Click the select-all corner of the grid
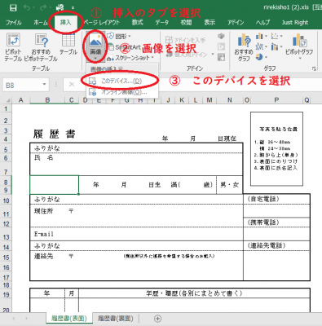This screenshot has width=322, height=326. (7, 100)
